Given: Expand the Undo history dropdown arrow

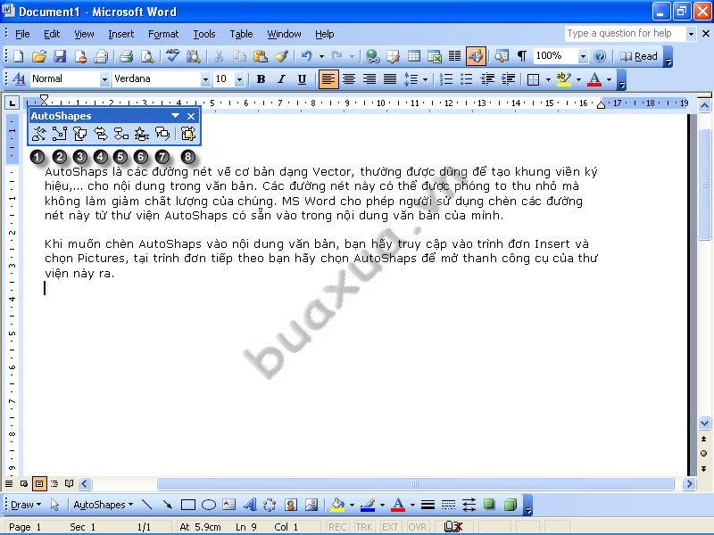Looking at the screenshot, I should tap(322, 56).
